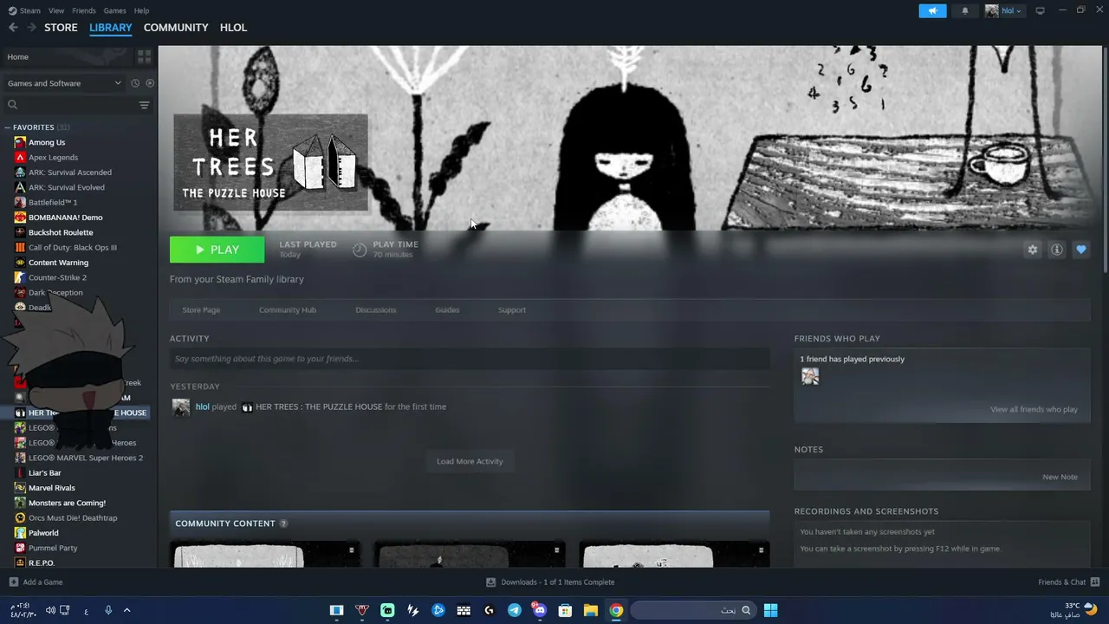Image resolution: width=1109 pixels, height=624 pixels.
Task: Collapse the Favorites category
Action: click(x=7, y=127)
